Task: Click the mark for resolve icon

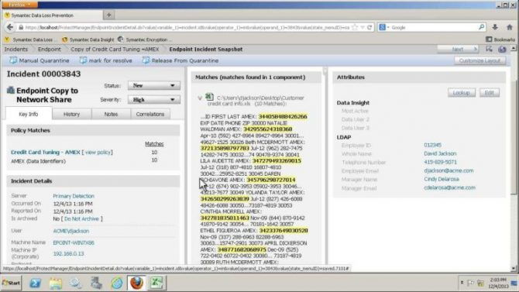Action: pyautogui.click(x=83, y=60)
